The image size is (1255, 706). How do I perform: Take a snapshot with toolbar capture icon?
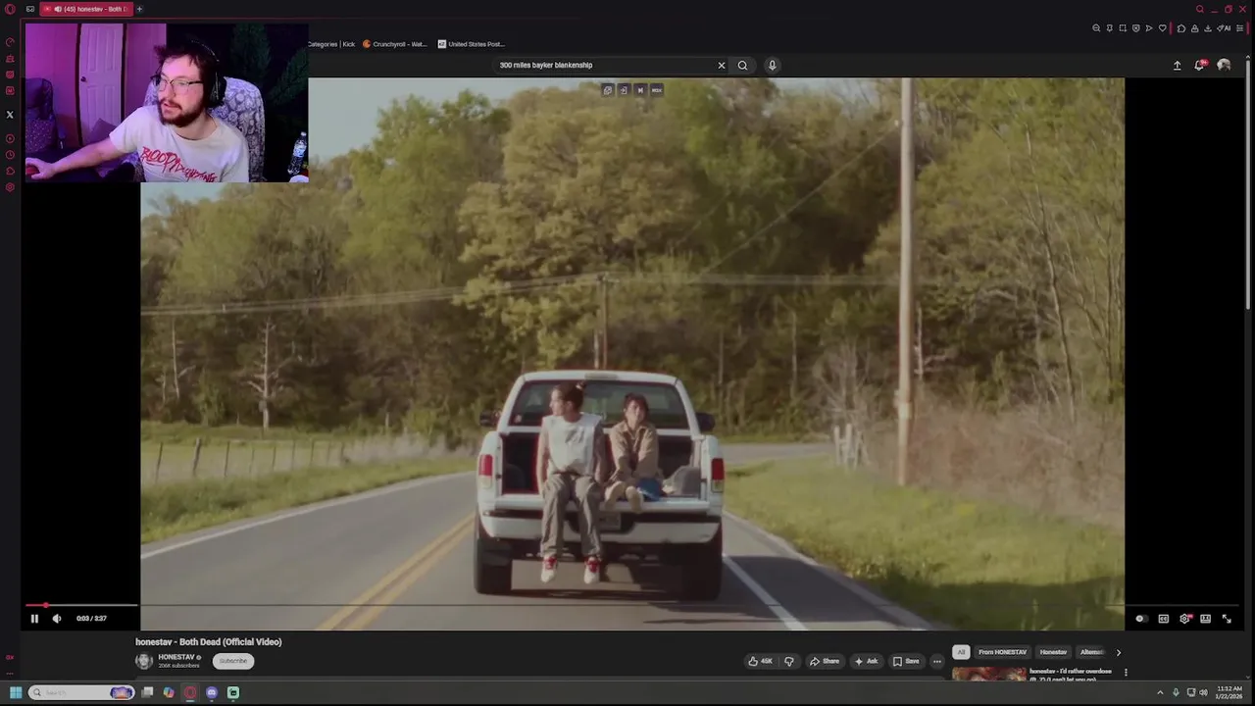pyautogui.click(x=1123, y=28)
